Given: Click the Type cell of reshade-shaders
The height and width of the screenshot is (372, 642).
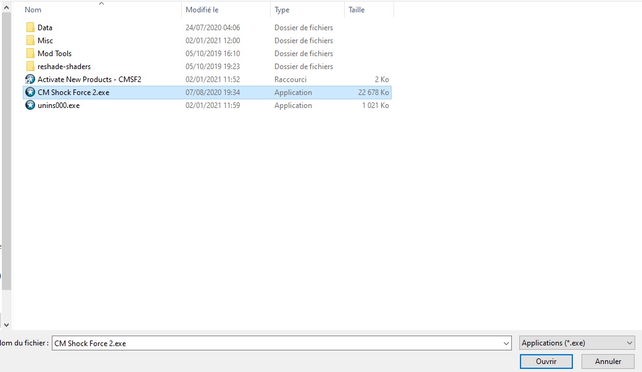Looking at the screenshot, I should pos(304,67).
